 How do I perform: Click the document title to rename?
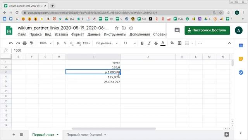tap(63, 28)
